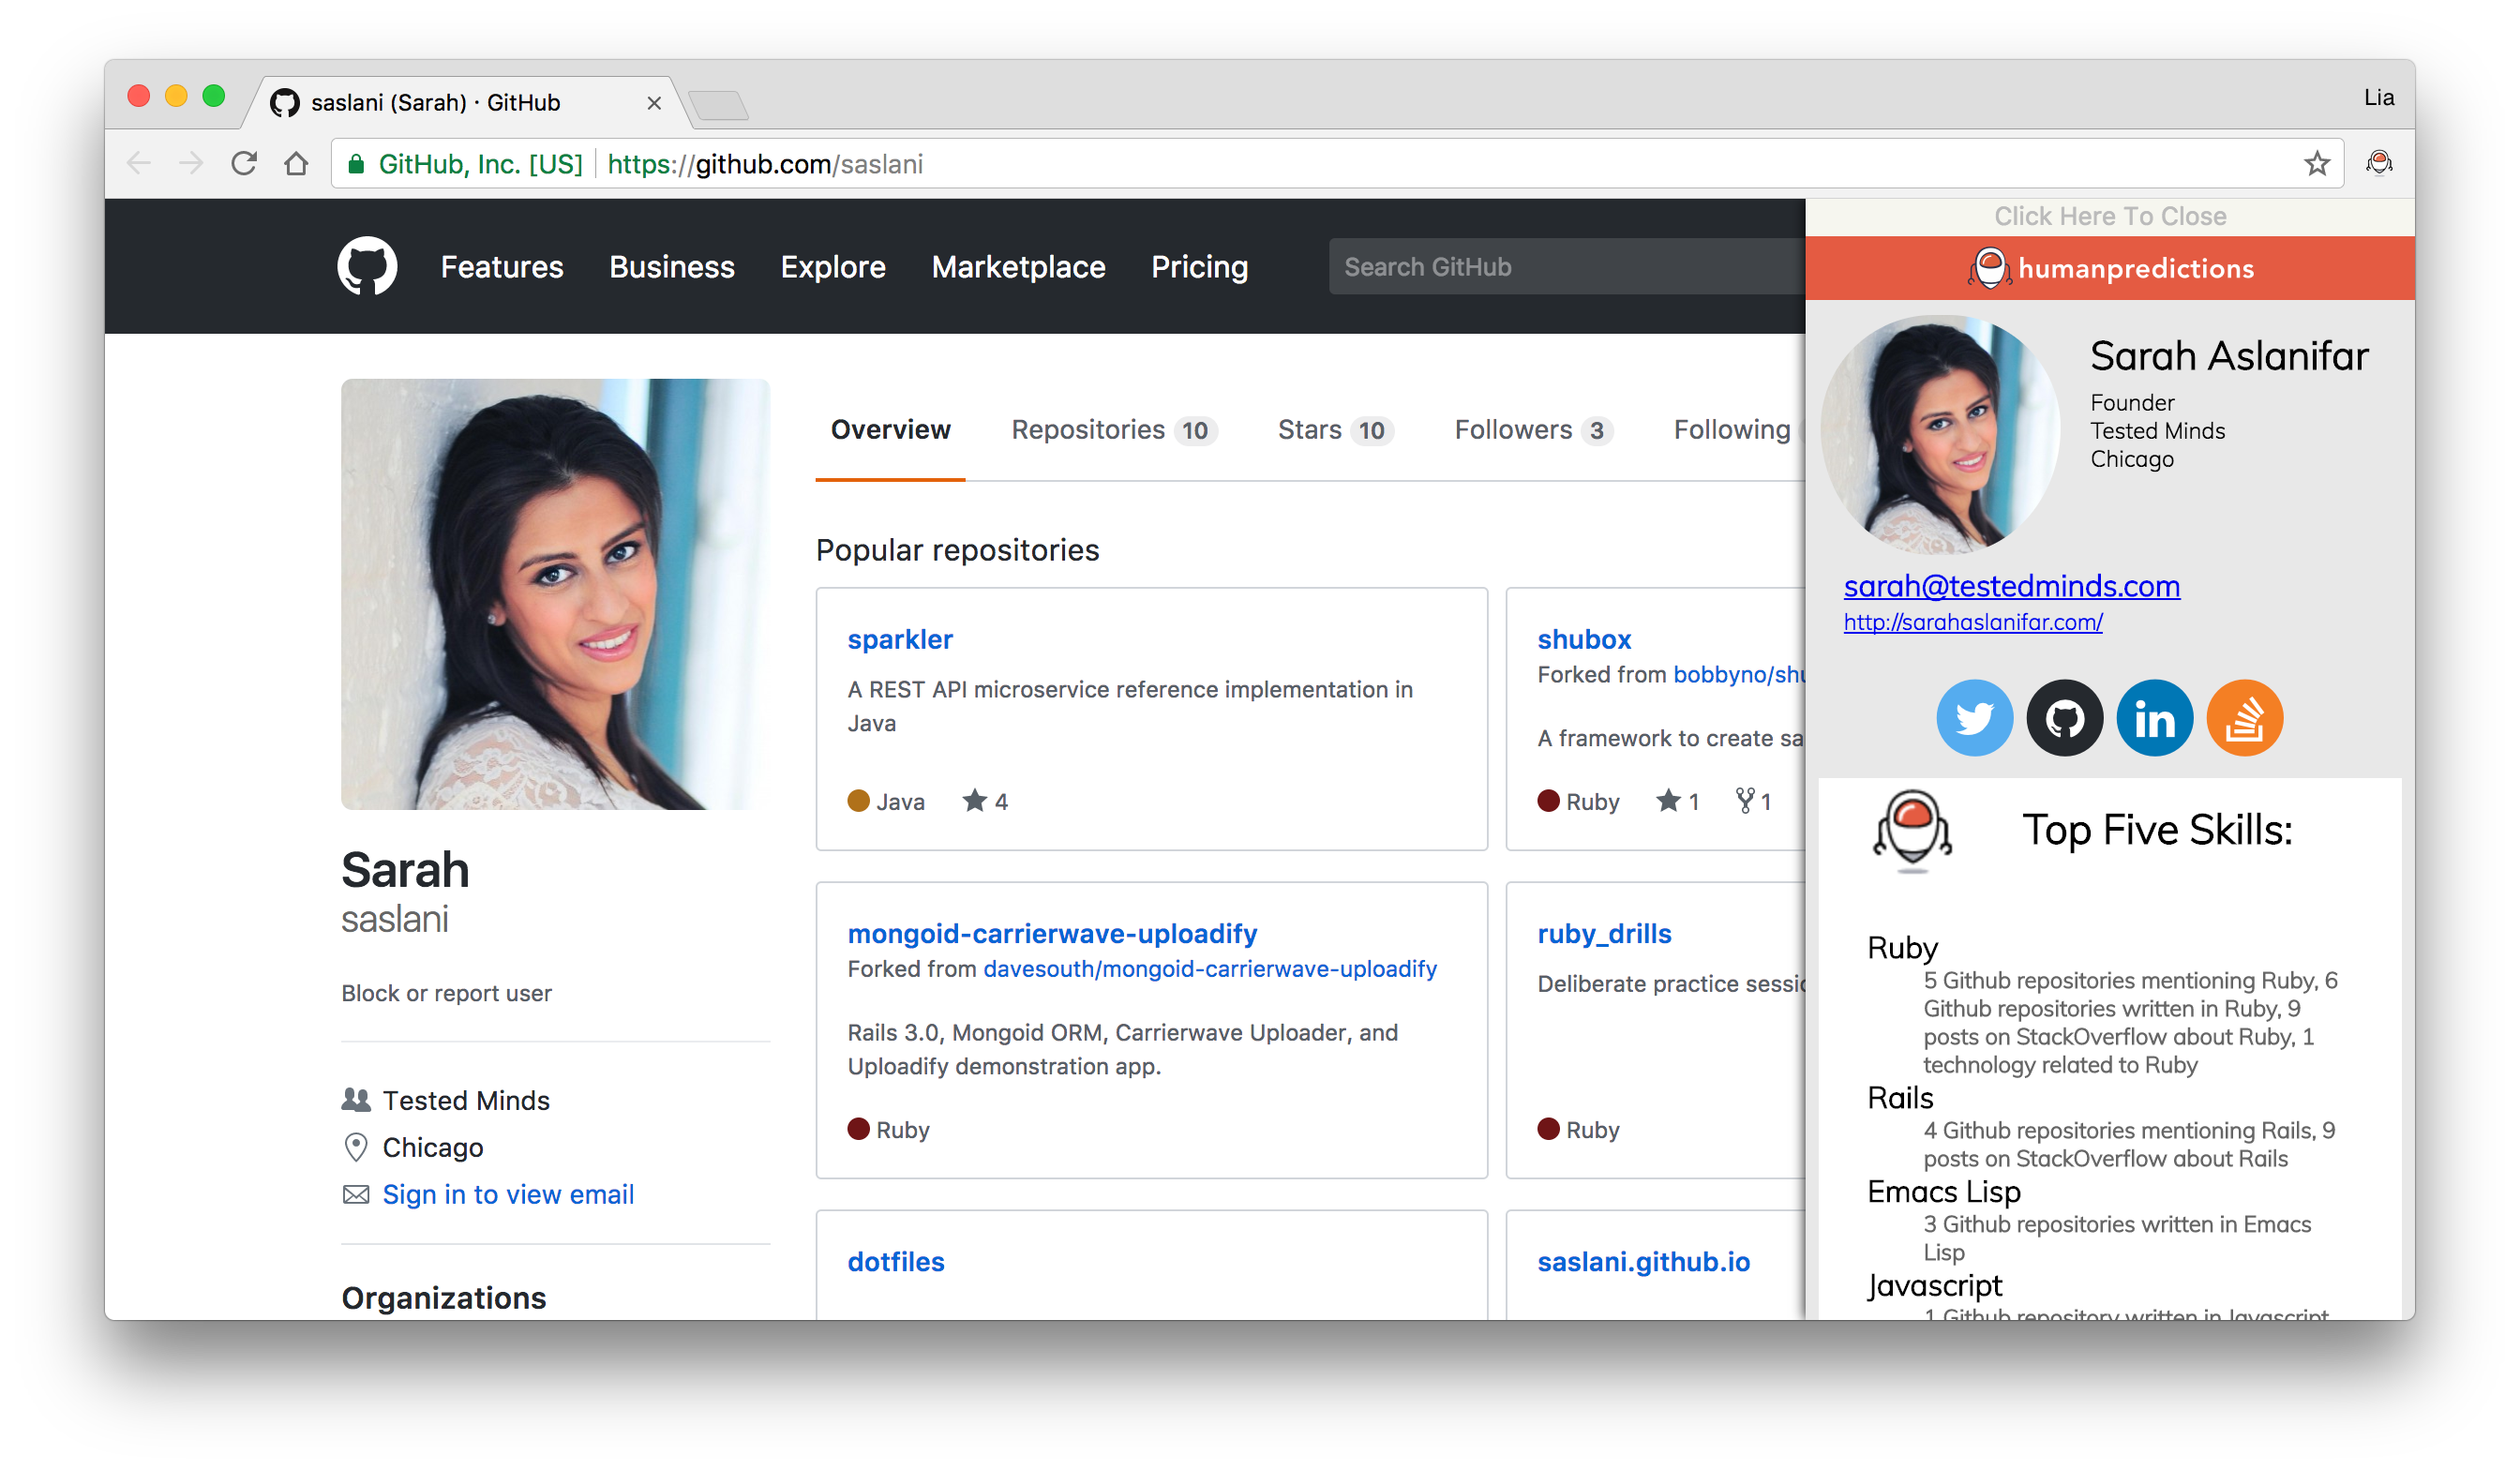This screenshot has height=1470, width=2520.
Task: Open Twitter icon in humanpredictions panel
Action: click(x=1974, y=718)
